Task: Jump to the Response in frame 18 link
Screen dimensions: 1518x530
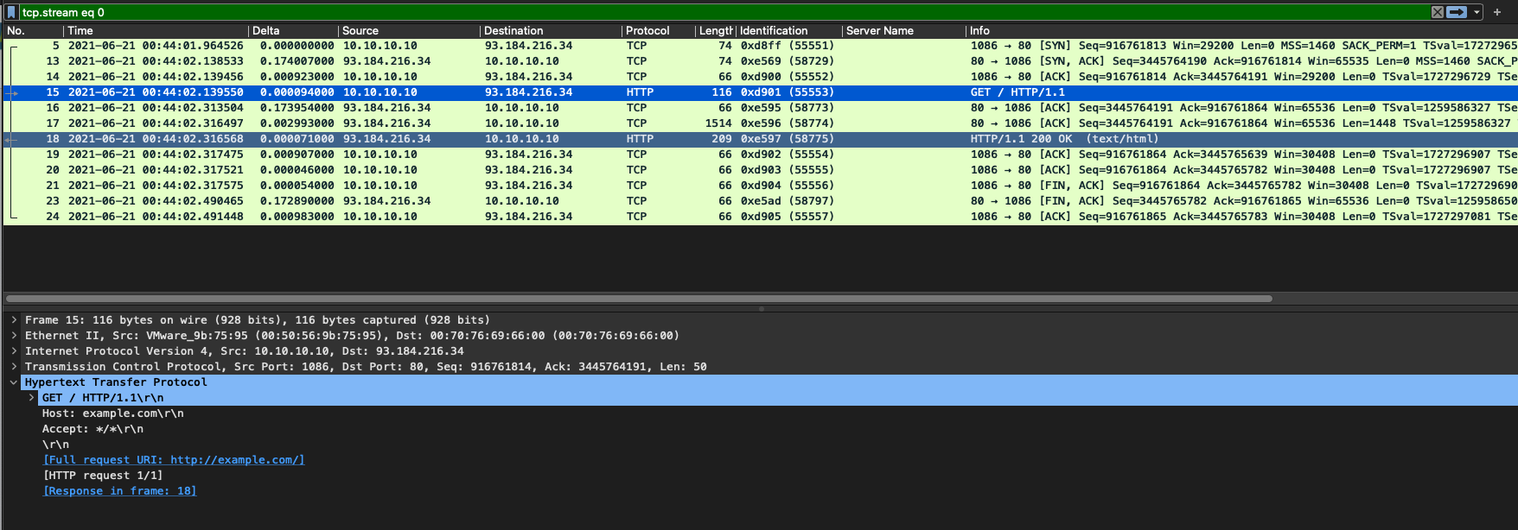Action: coord(120,491)
